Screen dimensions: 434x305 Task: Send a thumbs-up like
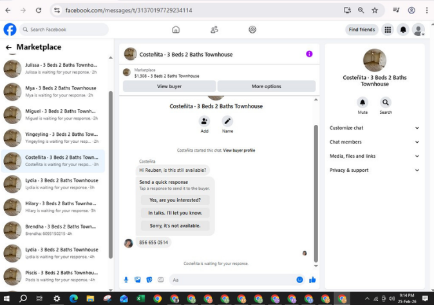[312, 280]
